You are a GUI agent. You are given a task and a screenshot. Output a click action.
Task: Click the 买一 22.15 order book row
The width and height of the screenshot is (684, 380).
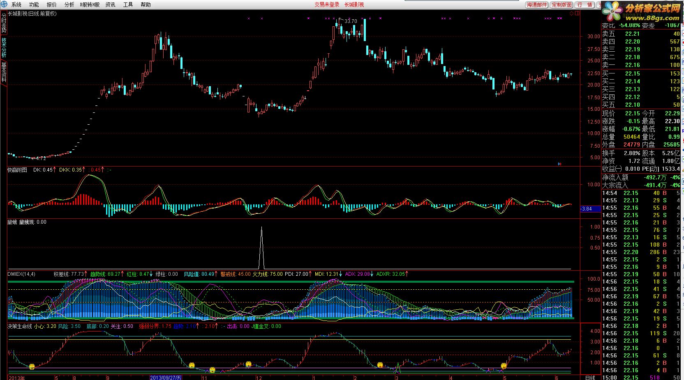click(x=641, y=73)
